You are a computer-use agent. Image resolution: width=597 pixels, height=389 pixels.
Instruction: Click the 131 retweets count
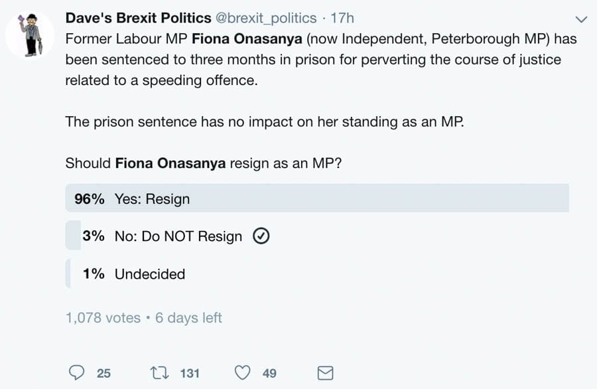pos(190,373)
